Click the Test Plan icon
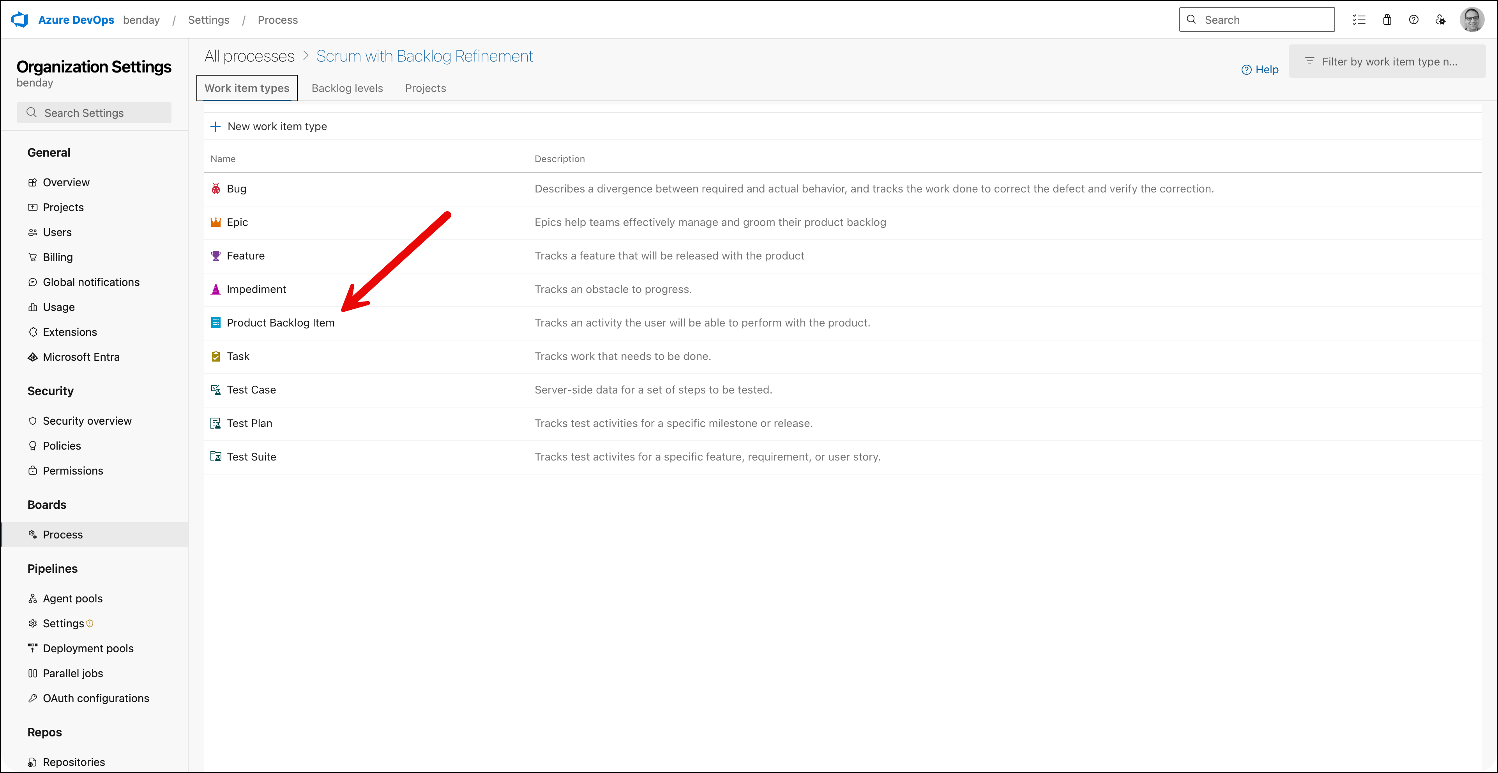This screenshot has height=773, width=1498. [x=215, y=422]
